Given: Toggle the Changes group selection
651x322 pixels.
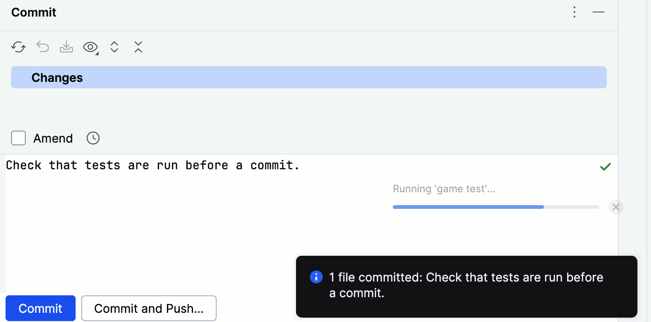Looking at the screenshot, I should 57,77.
